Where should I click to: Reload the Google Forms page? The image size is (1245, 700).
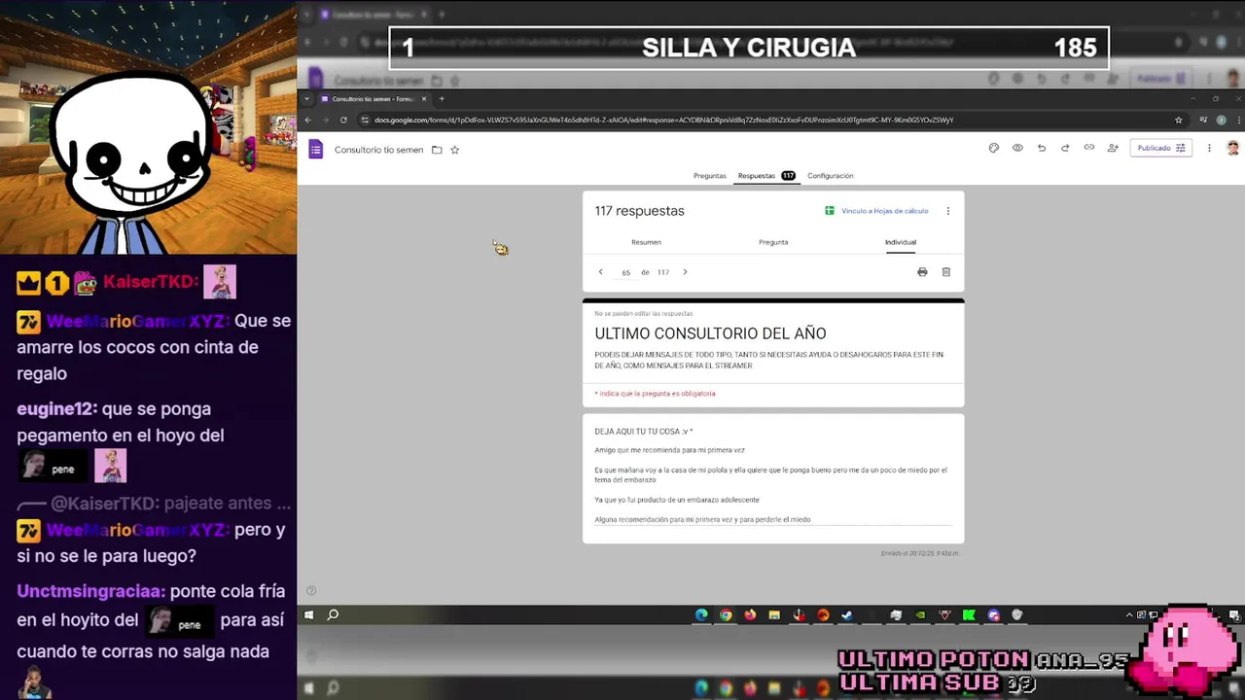(x=343, y=120)
